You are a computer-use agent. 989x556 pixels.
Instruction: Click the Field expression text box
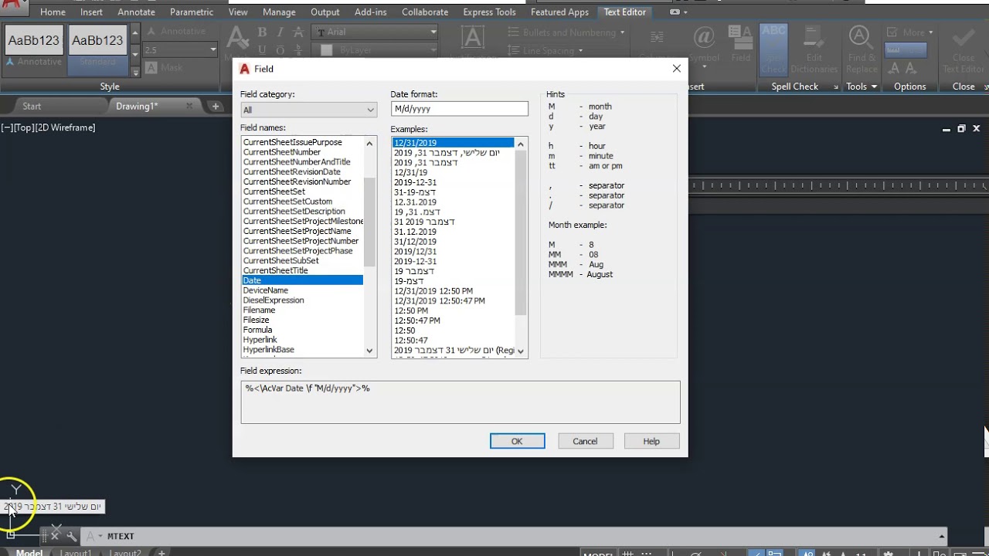[x=461, y=402]
